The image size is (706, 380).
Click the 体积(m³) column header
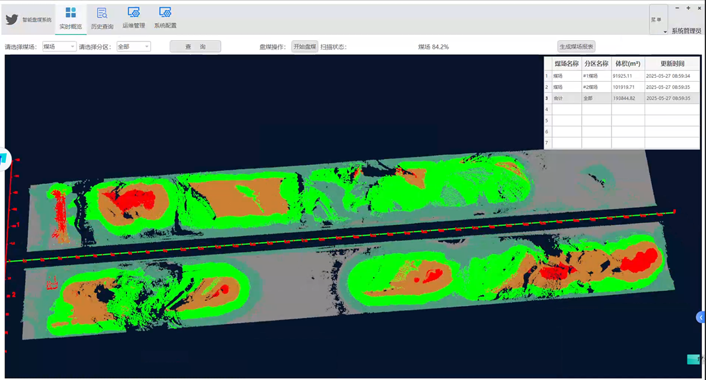click(x=627, y=64)
